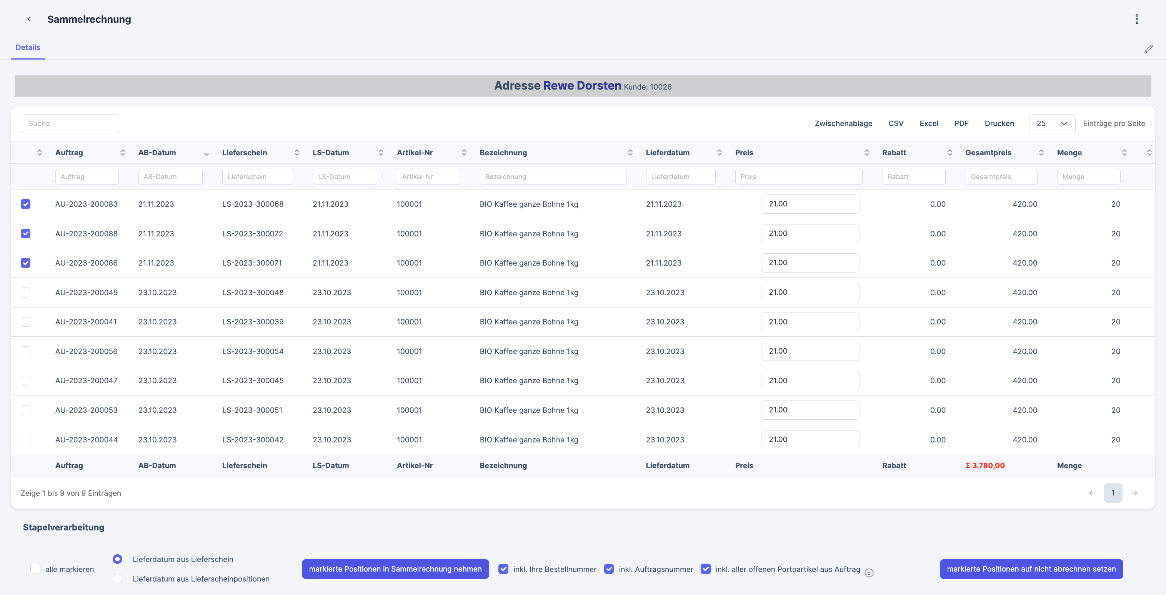The height and width of the screenshot is (595, 1166).
Task: Open the entries per page dropdown
Action: 1051,123
